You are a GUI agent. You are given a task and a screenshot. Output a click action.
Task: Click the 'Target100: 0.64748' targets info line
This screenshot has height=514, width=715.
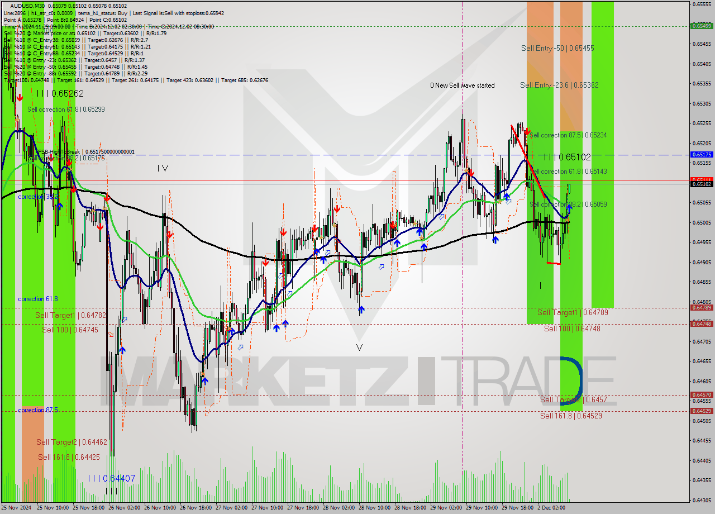(136, 80)
